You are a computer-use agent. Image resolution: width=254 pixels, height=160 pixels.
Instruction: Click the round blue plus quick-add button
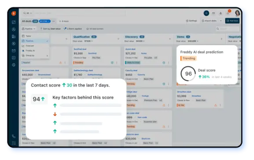pos(206,13)
